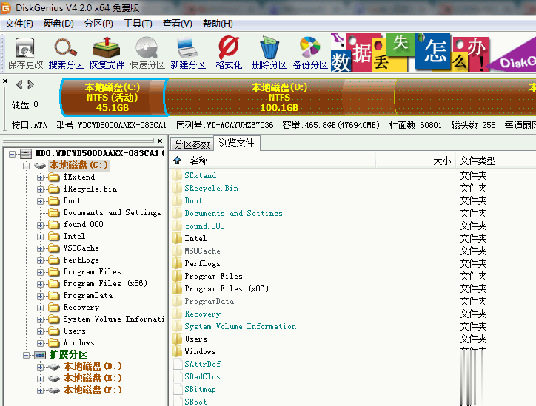Viewport: 536px width, 406px height.
Task: Select System Volume Information in file list
Action: point(241,326)
